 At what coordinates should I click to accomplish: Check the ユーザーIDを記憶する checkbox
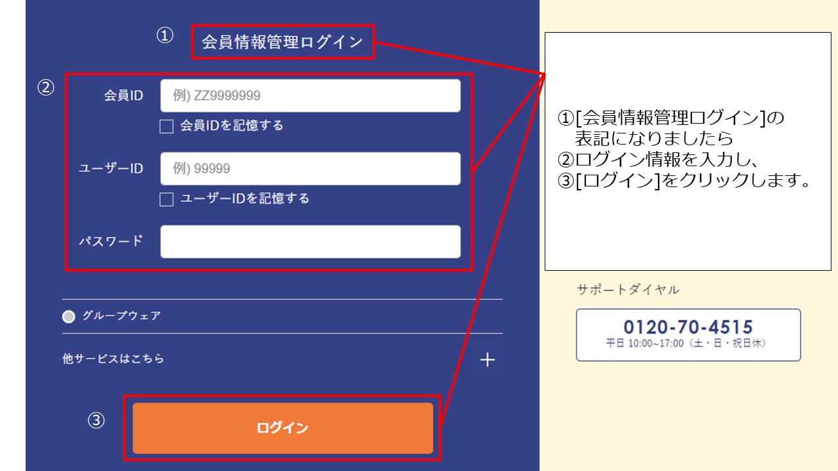point(166,200)
